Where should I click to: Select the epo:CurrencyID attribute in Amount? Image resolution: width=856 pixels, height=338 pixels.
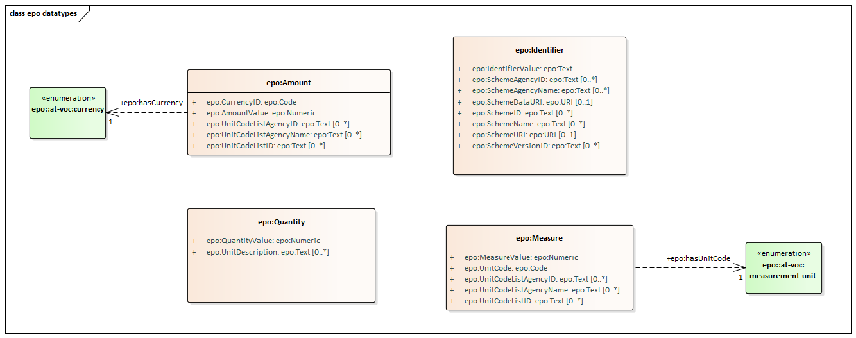tap(252, 102)
